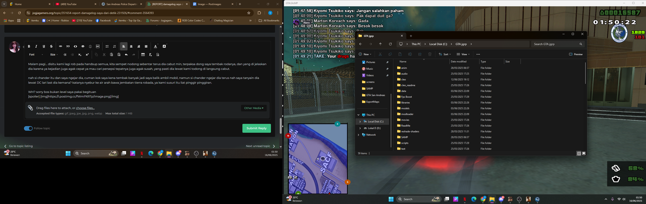The image size is (646, 204).
Task: Click the Submit Reply button
Action: (256, 128)
